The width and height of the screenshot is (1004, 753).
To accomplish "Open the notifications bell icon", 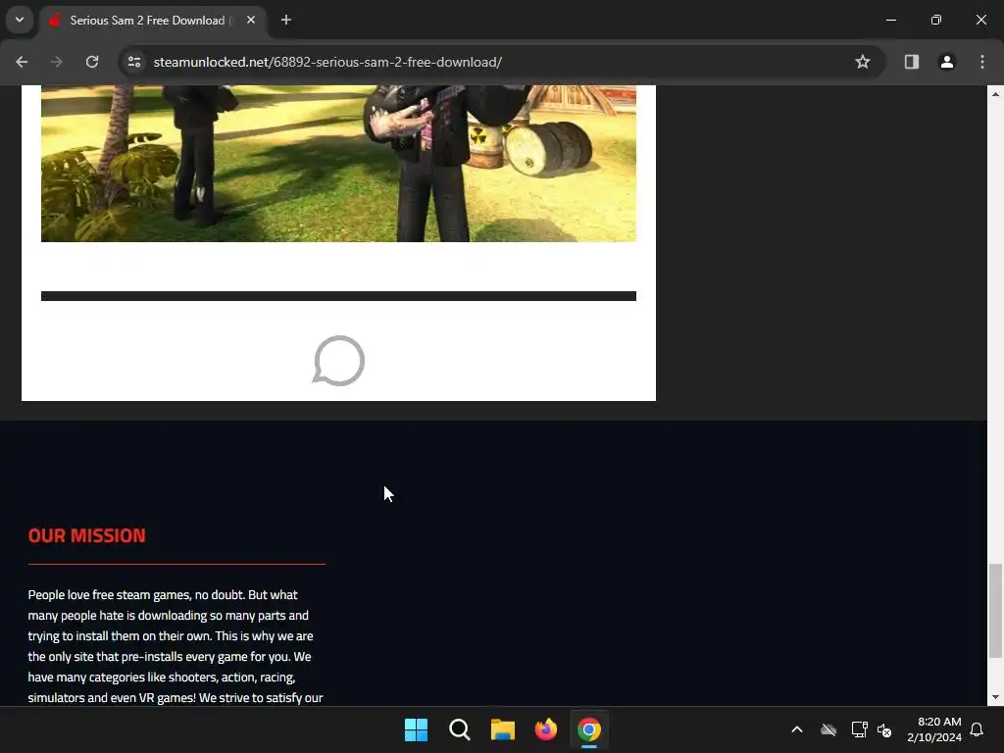I will tap(978, 729).
